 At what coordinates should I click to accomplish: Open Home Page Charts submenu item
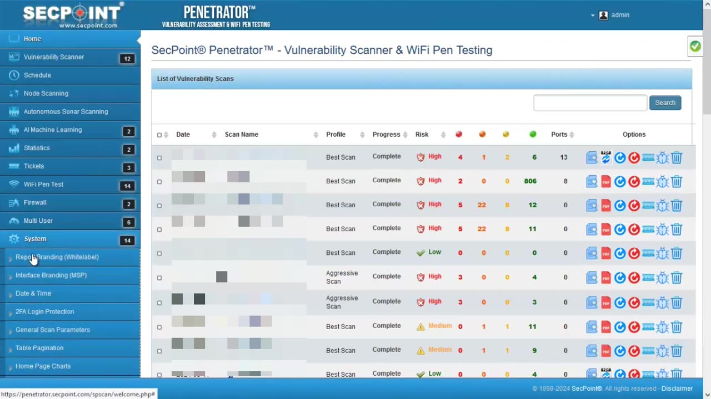pos(70,366)
